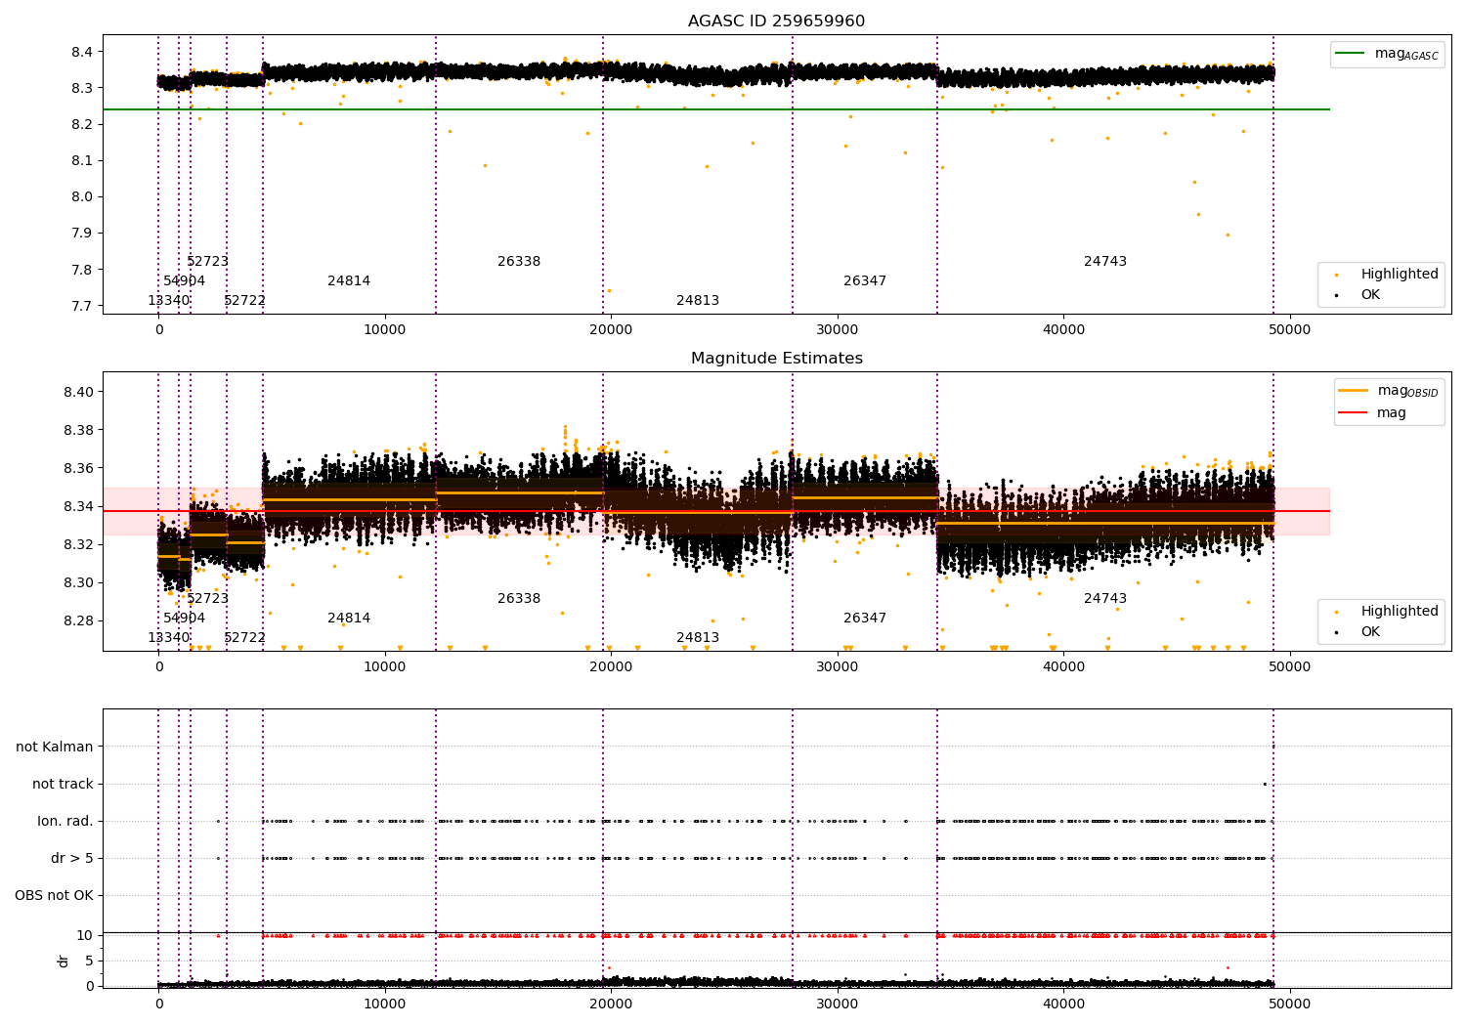This screenshot has width=1466, height=1026.
Task: Click y-axis tick 8.0 in the top plot
Action: click(x=82, y=197)
